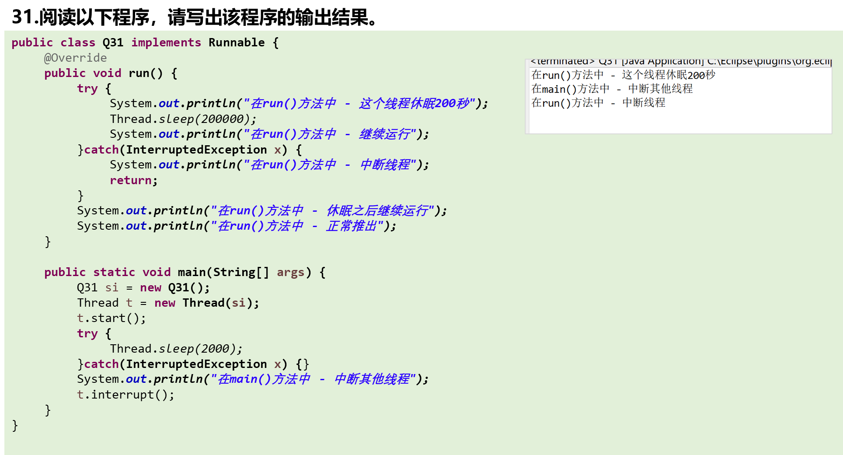Click the 'Thread t = new Thread(si);' line
Image resolution: width=843 pixels, height=455 pixels.
[168, 303]
